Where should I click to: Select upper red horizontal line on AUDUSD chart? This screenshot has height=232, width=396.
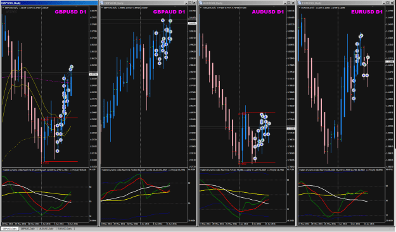259,113
